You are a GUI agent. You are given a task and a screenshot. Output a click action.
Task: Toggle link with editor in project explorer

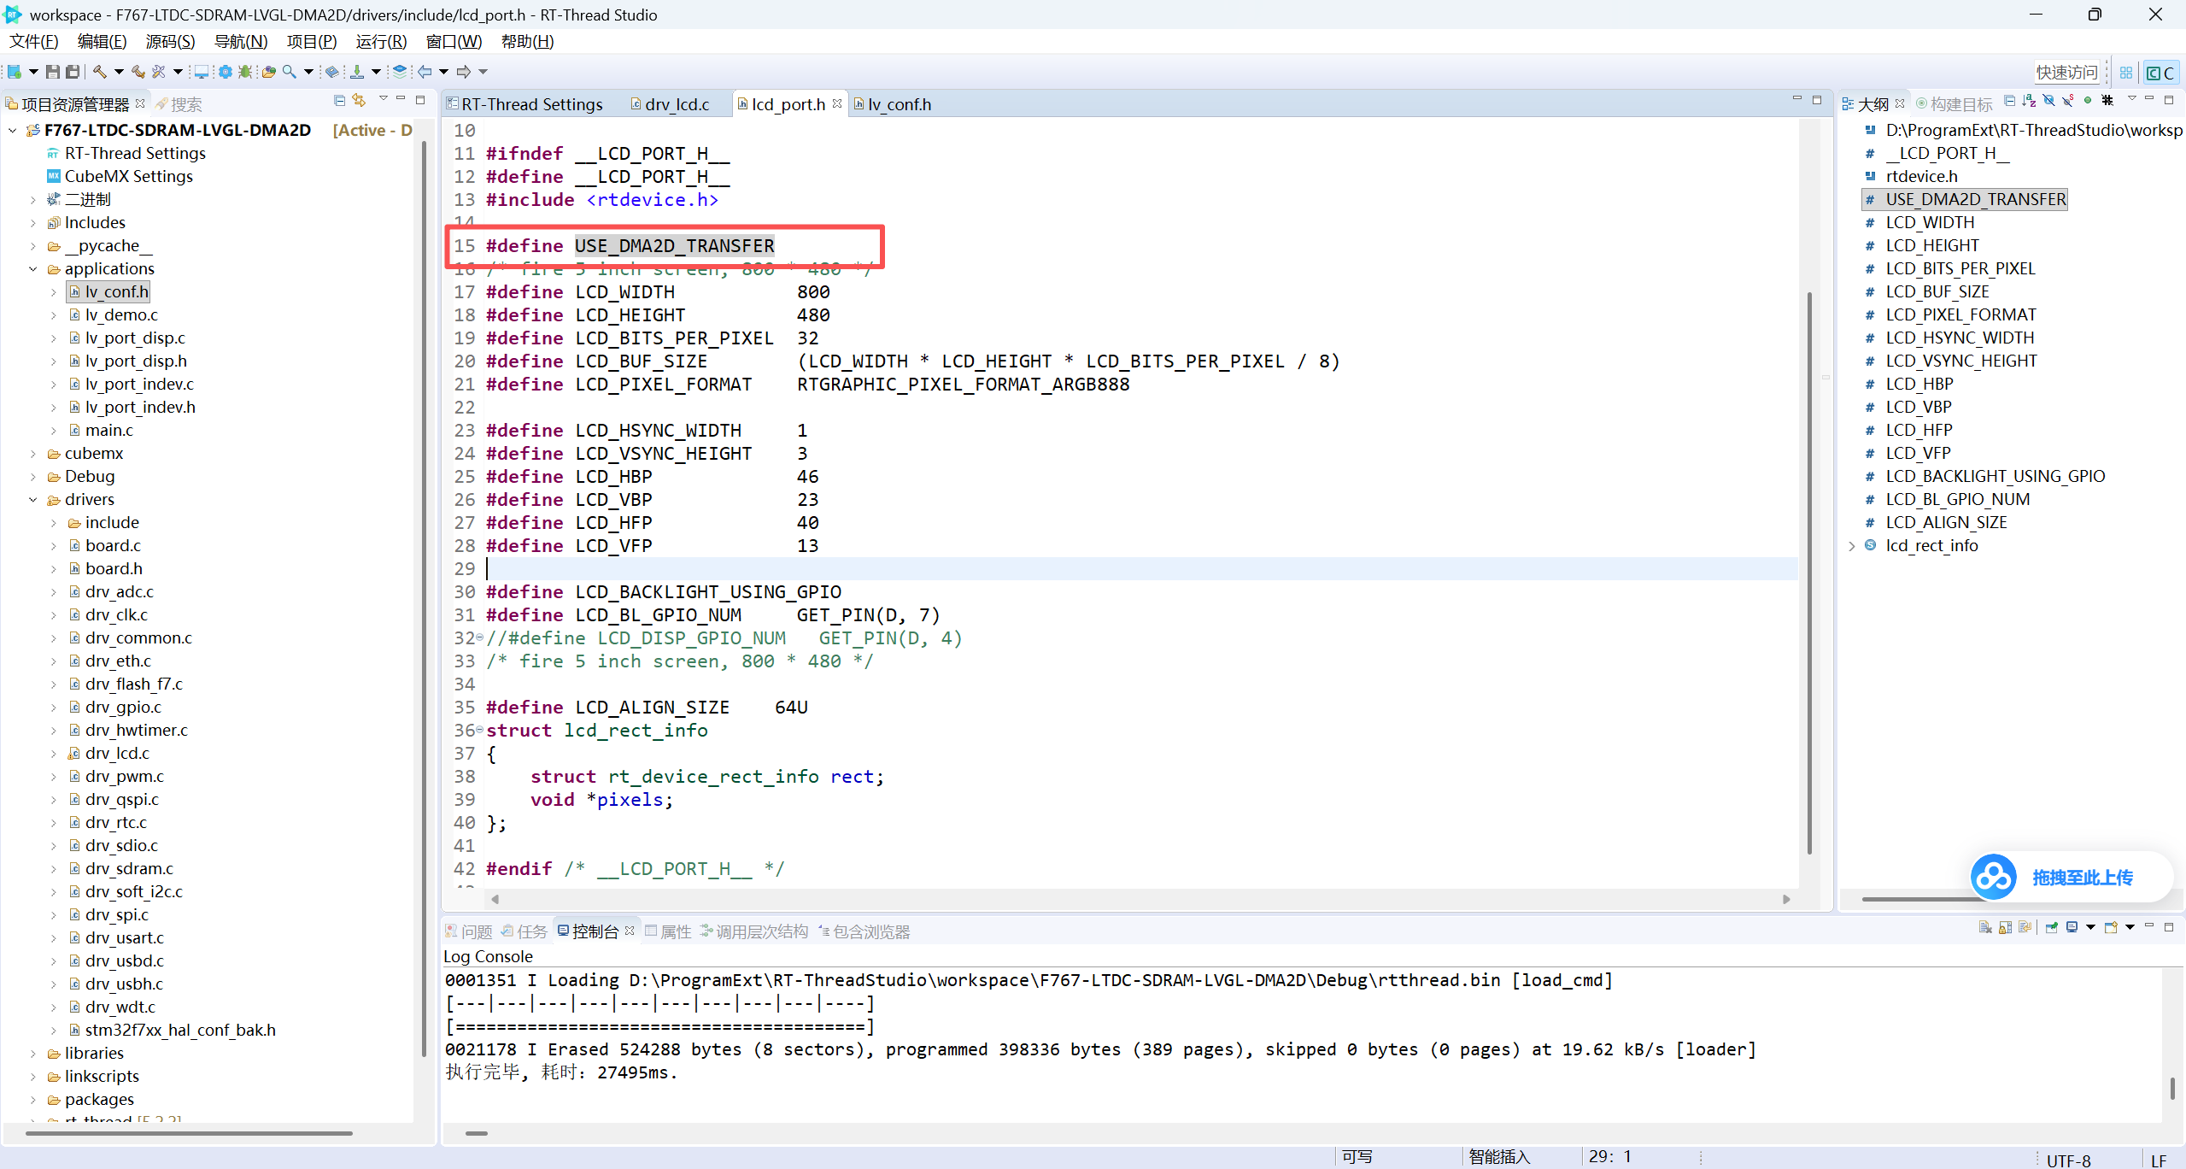(x=360, y=101)
